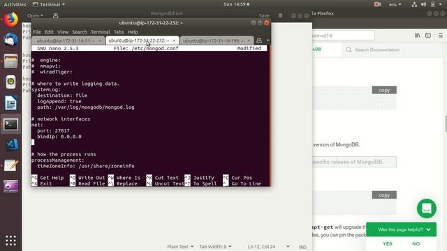
Task: Click the destination: file line
Action: [x=62, y=96]
